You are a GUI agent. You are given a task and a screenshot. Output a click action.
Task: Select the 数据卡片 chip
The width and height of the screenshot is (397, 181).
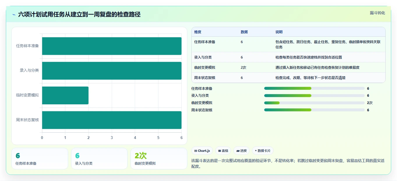click(x=263, y=151)
